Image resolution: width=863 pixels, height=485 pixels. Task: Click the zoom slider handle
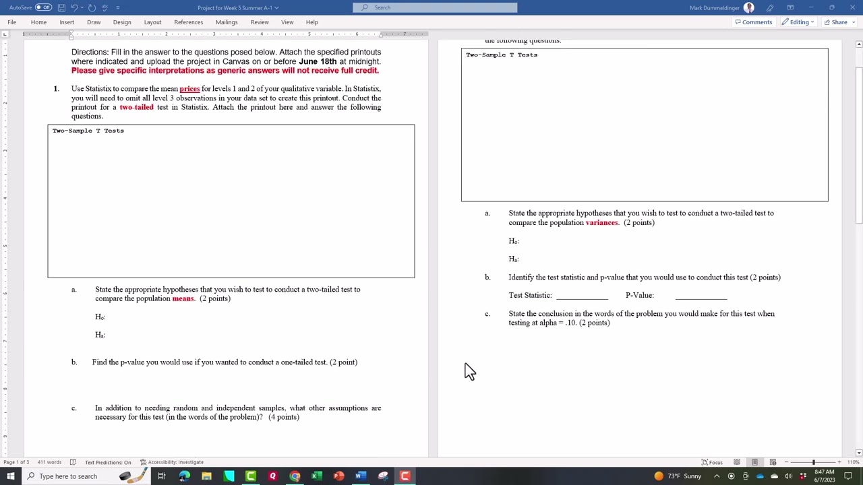pyautogui.click(x=814, y=462)
